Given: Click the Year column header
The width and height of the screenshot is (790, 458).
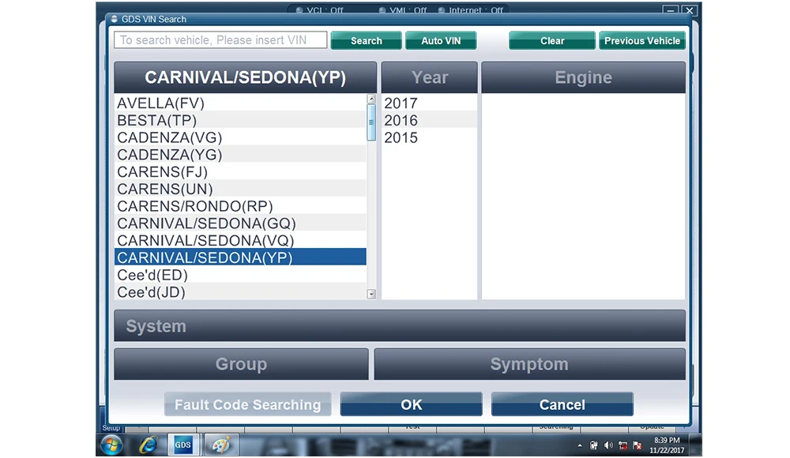Looking at the screenshot, I should pyautogui.click(x=429, y=77).
